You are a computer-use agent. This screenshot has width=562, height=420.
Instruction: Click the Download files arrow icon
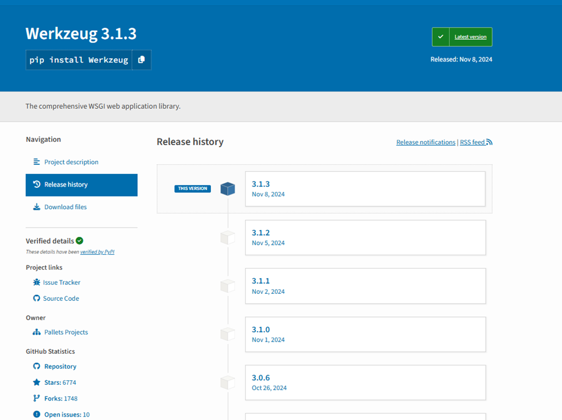point(36,207)
